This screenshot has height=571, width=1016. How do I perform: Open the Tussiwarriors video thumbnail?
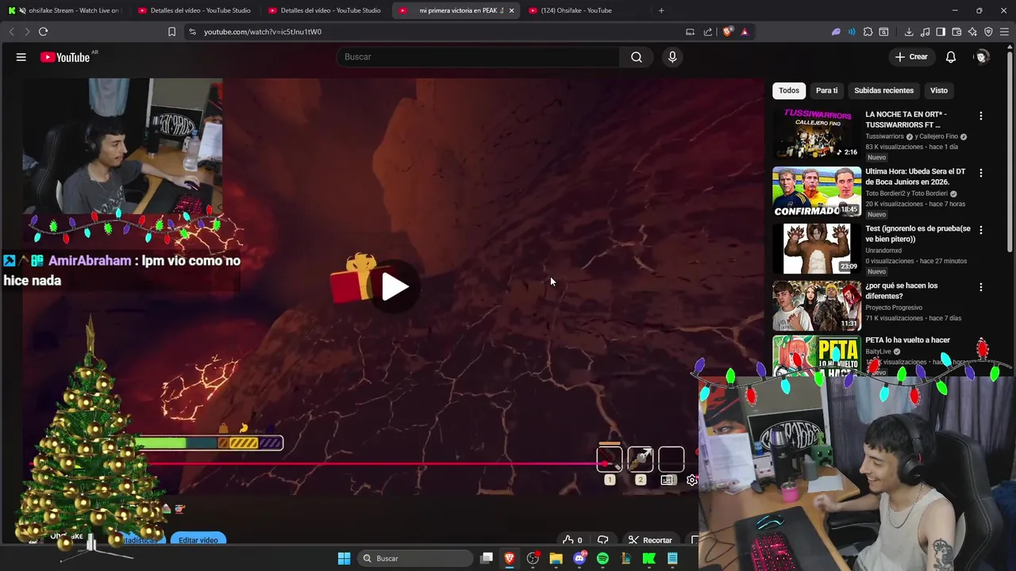tap(817, 134)
